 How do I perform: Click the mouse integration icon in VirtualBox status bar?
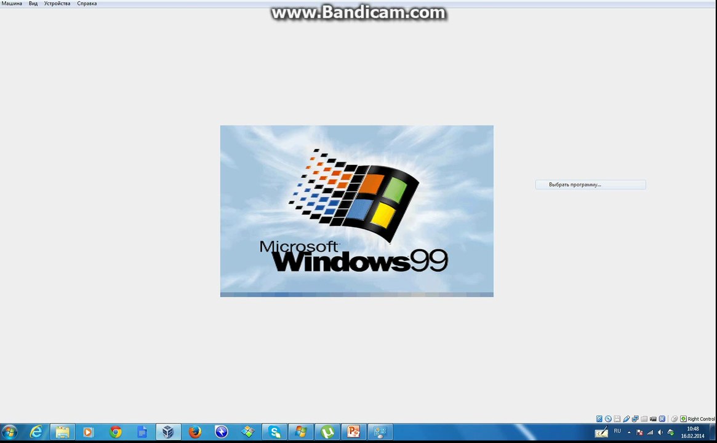coord(674,419)
